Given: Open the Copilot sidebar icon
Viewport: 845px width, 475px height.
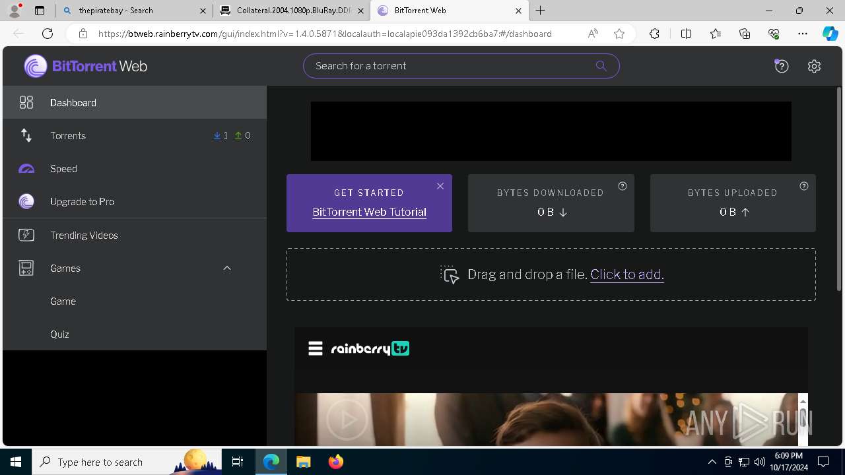Looking at the screenshot, I should (x=830, y=34).
